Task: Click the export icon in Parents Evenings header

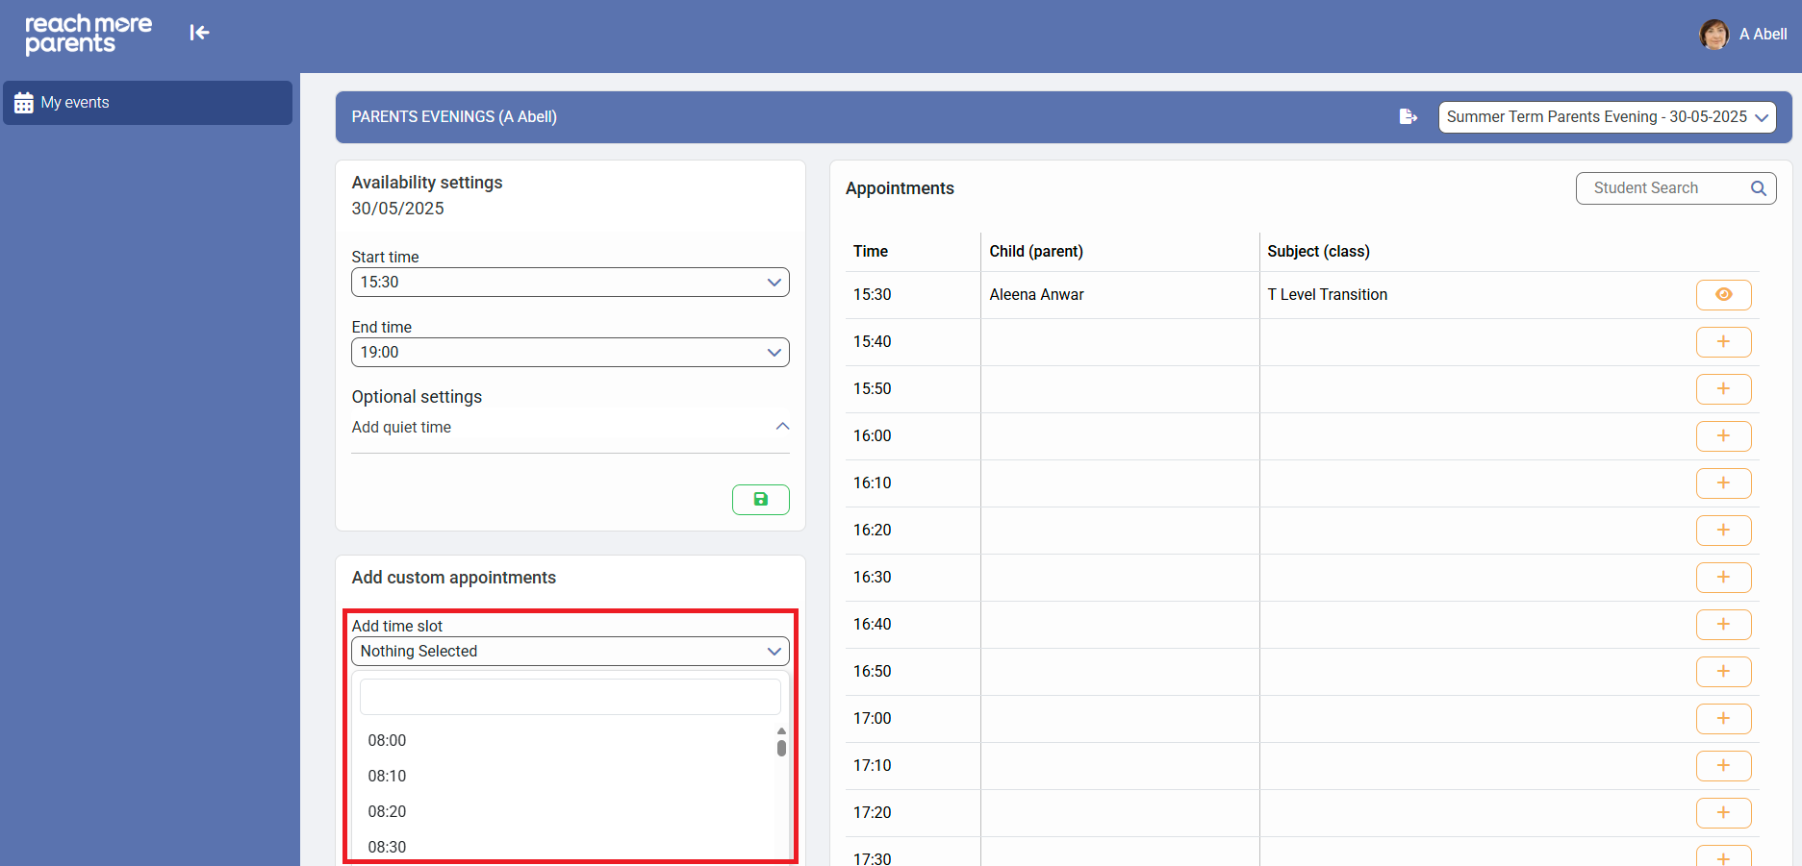Action: coord(1408,116)
